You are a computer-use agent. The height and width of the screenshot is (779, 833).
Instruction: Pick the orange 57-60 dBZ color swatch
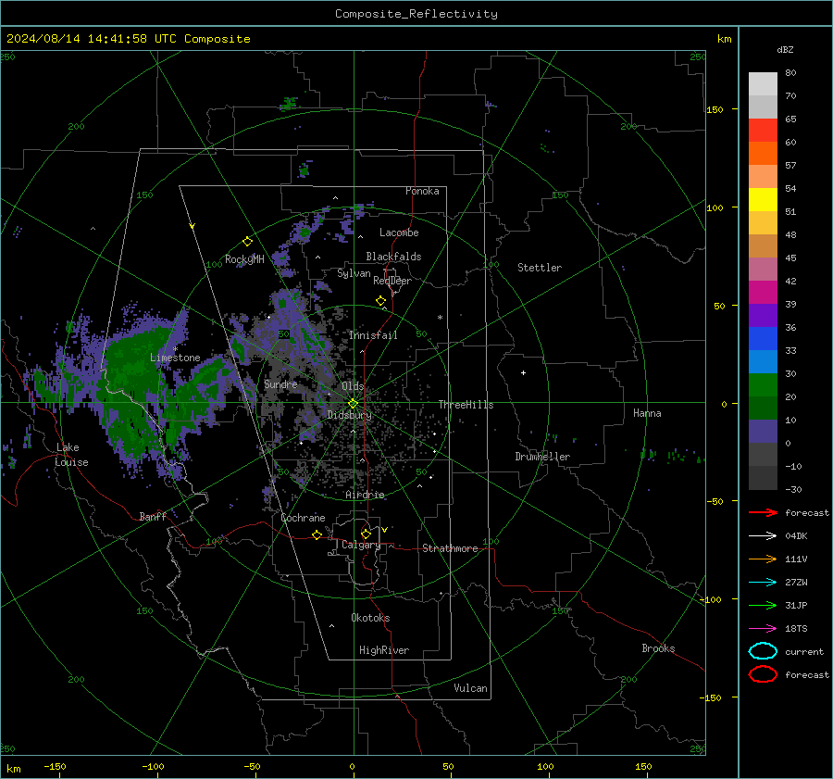click(x=763, y=154)
